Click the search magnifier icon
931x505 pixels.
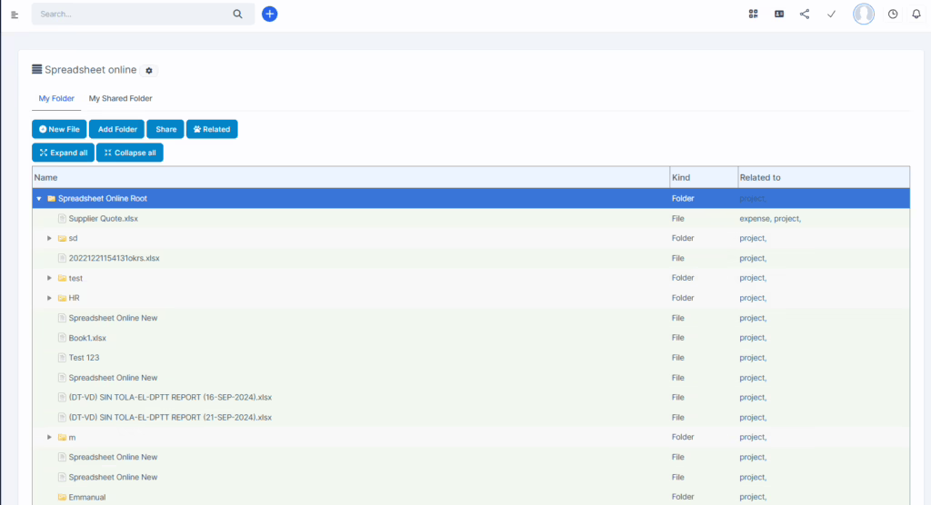point(238,14)
